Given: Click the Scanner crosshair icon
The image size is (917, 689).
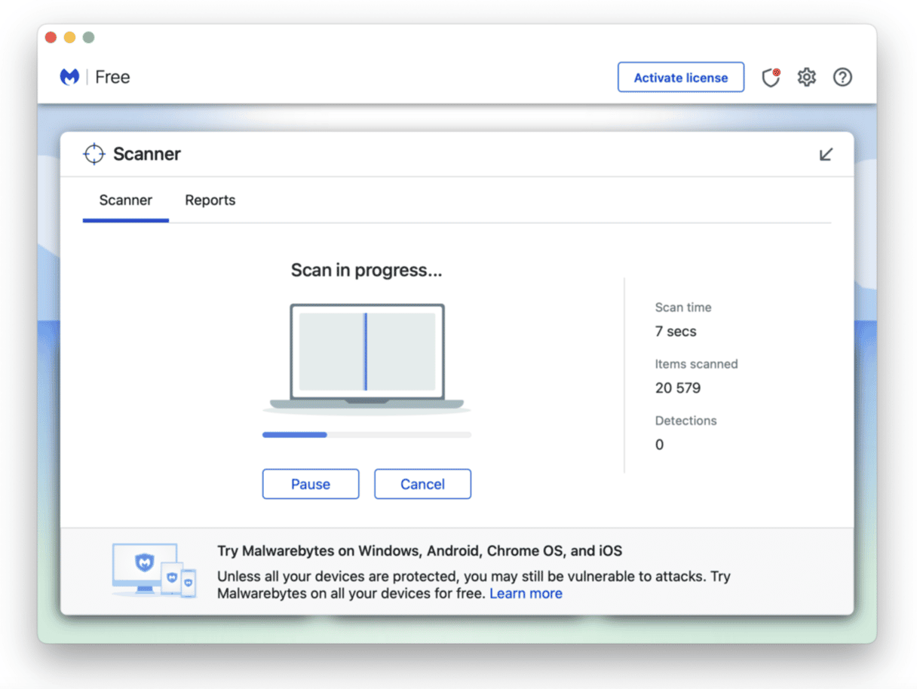Looking at the screenshot, I should click(x=94, y=153).
